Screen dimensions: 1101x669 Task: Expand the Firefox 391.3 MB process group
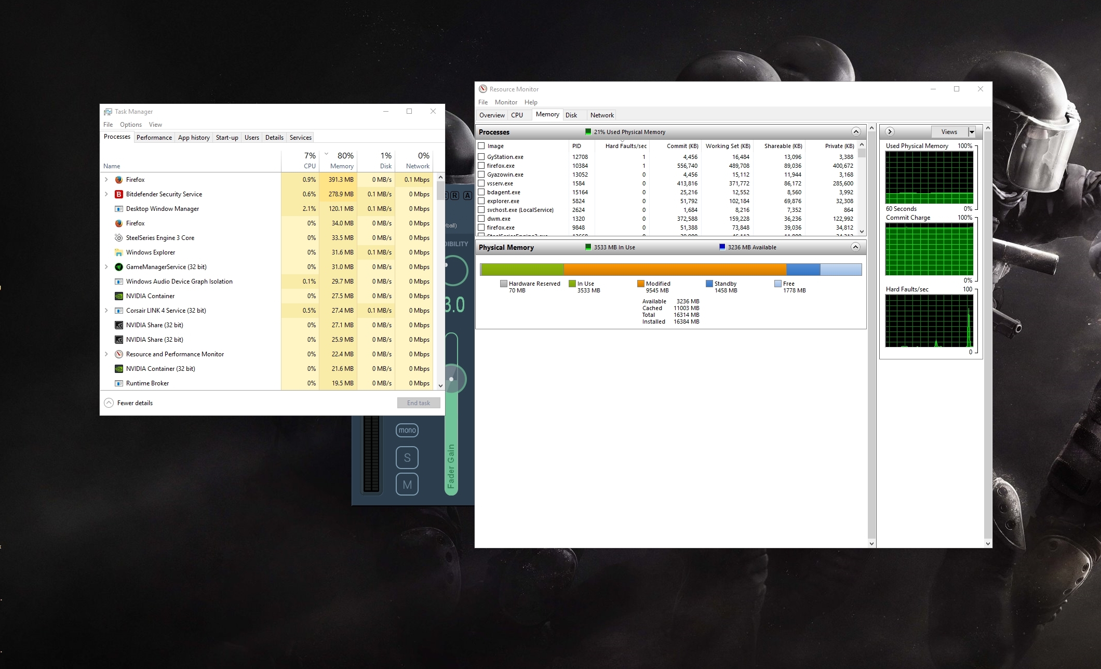click(106, 180)
